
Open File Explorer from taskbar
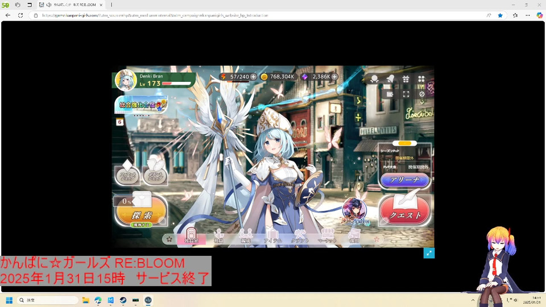(86, 300)
